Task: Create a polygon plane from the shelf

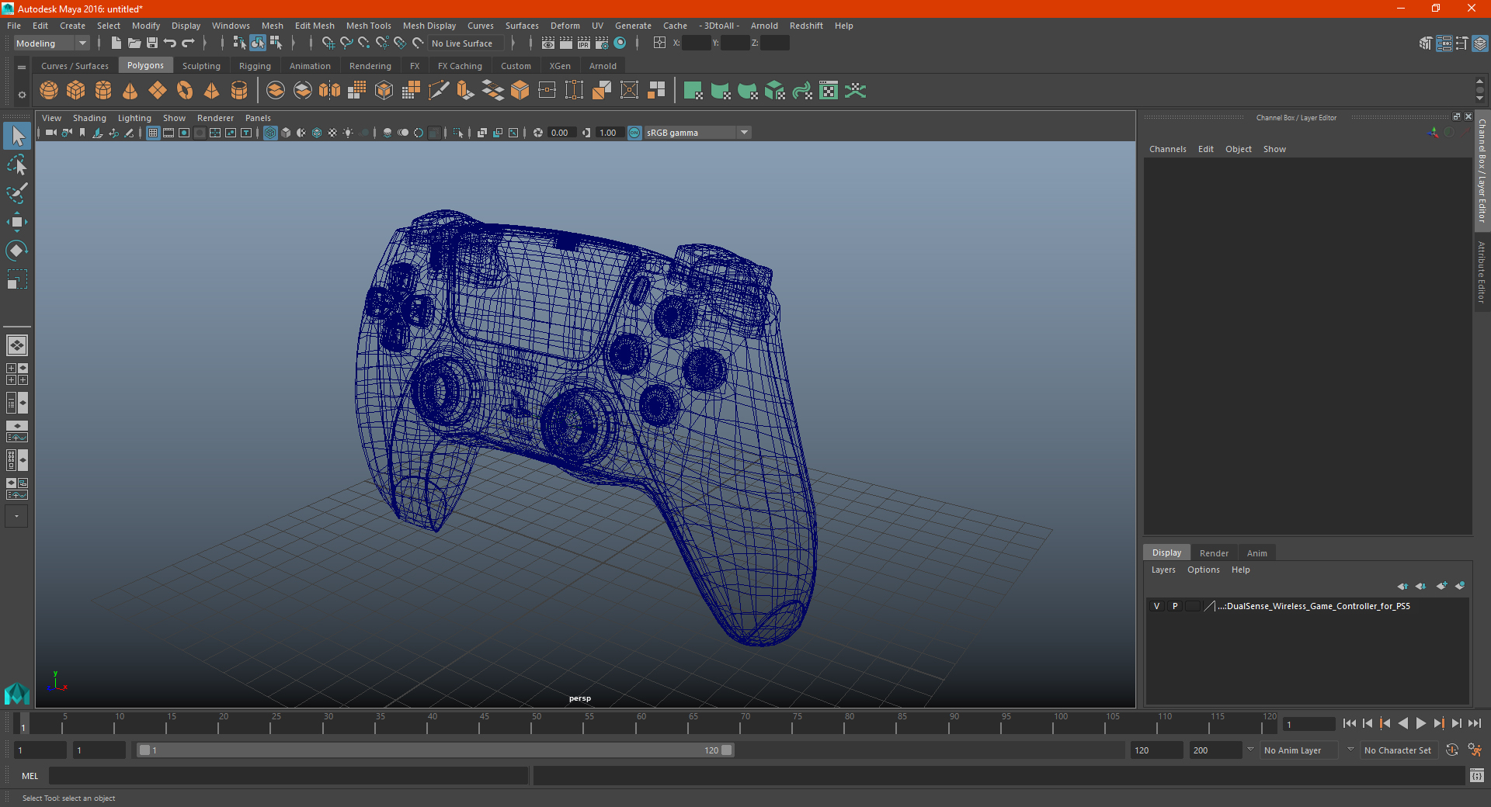Action: [158, 91]
